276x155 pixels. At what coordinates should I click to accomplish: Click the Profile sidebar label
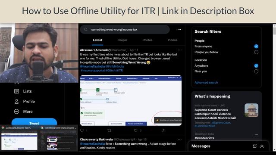pyautogui.click(x=29, y=102)
